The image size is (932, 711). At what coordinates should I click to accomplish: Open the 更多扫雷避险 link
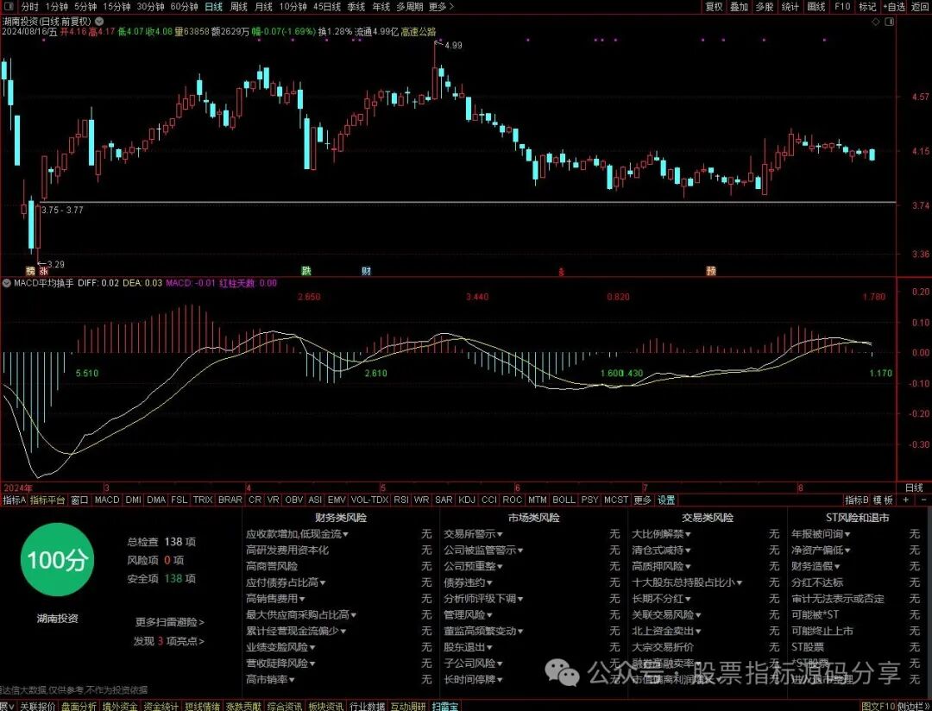click(x=170, y=622)
